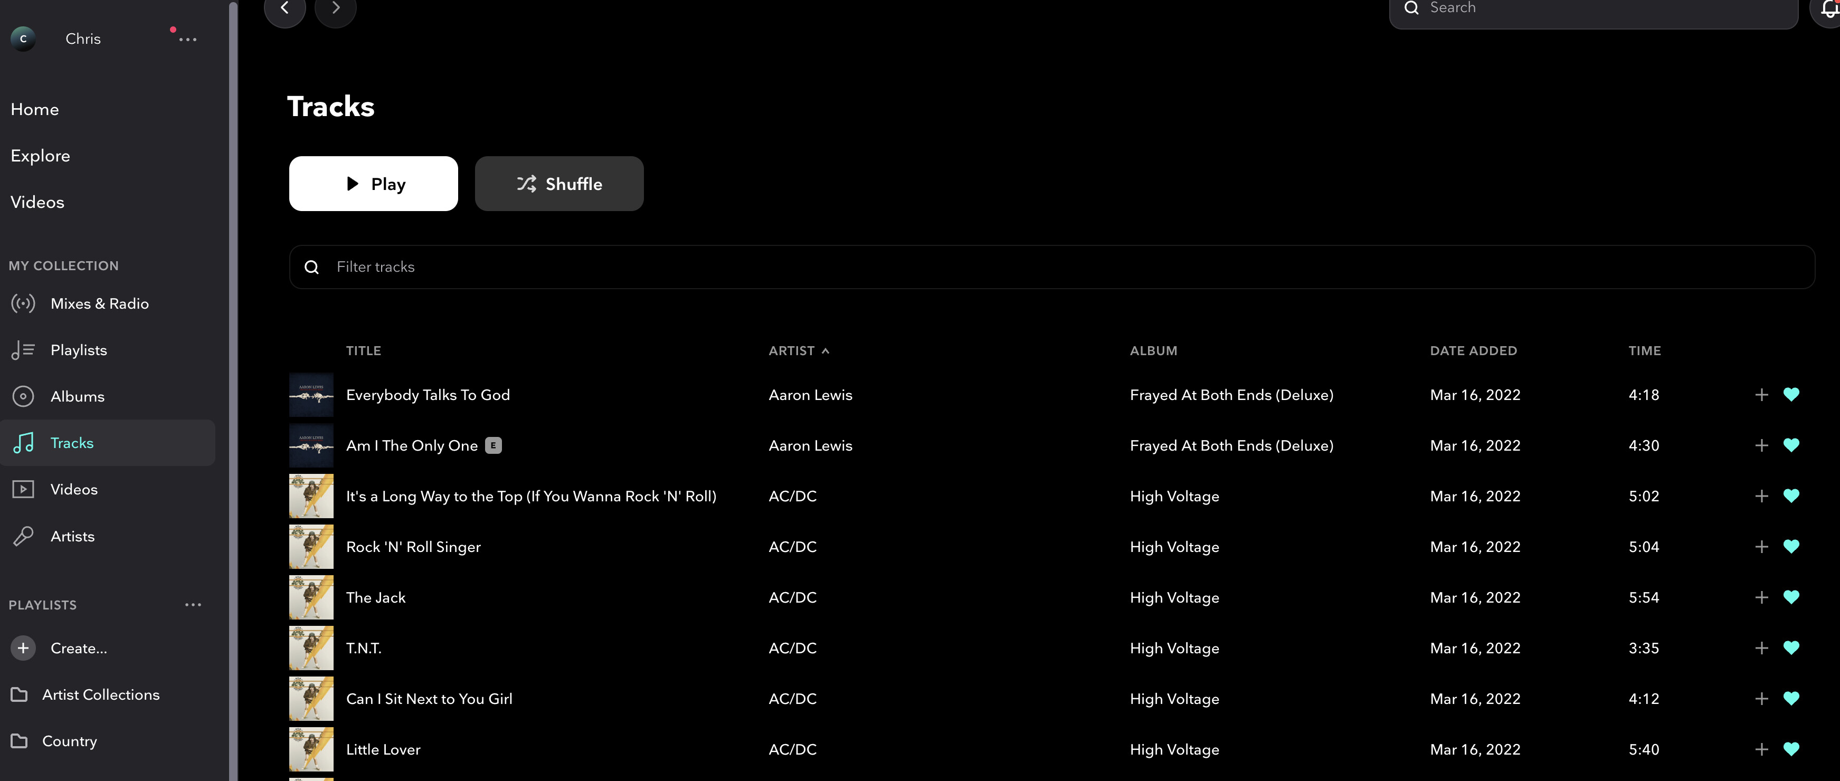Select track title T.N.T.
1840x781 pixels.
(x=364, y=648)
